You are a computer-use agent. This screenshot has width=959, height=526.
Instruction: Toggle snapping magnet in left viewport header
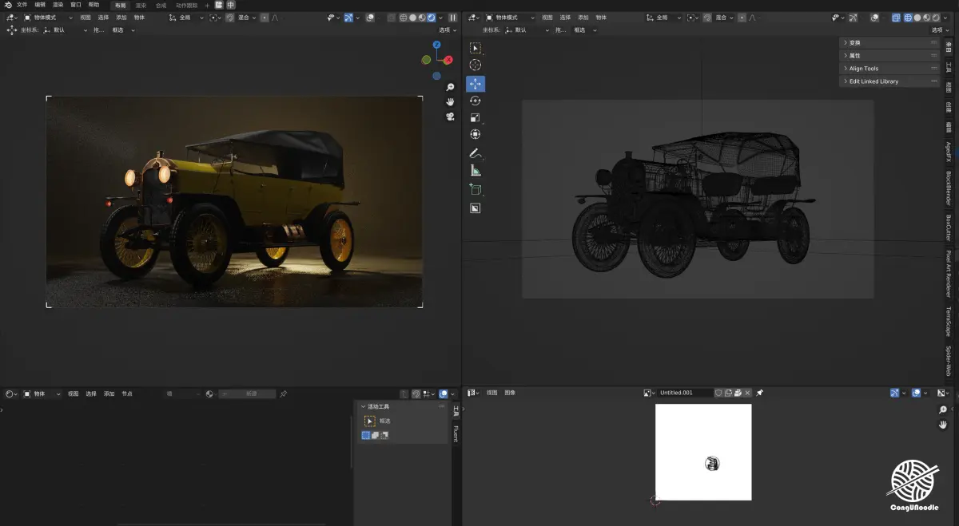tap(229, 17)
